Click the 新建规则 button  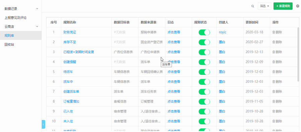click(x=283, y=6)
